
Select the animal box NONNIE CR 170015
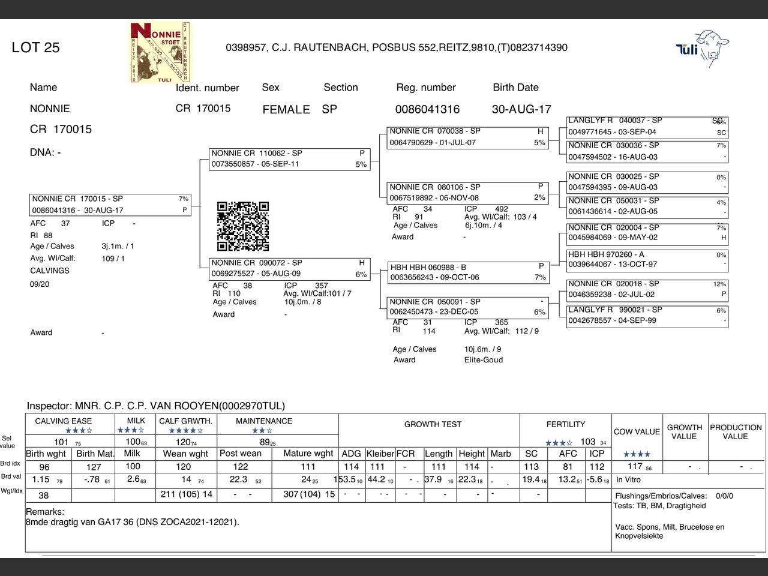(x=110, y=205)
